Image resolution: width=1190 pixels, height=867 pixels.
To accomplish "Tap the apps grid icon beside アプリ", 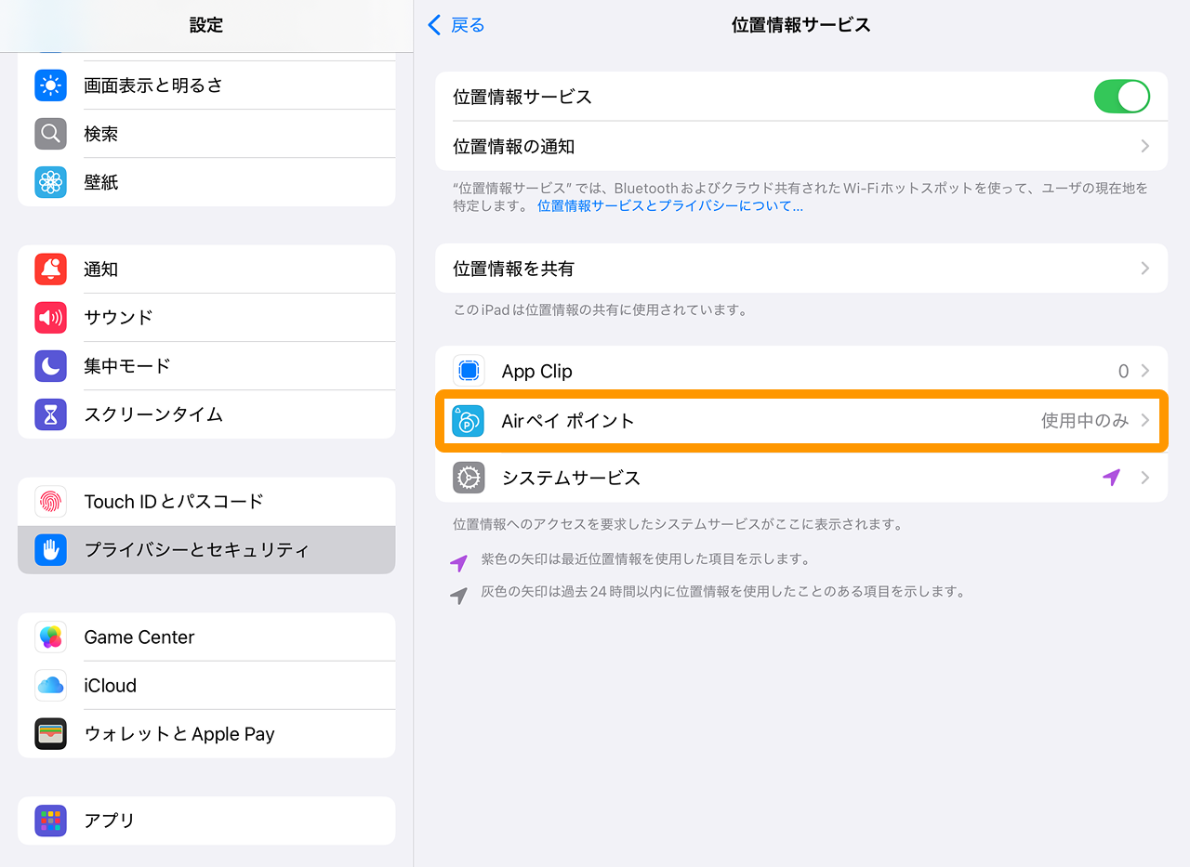I will [x=50, y=821].
